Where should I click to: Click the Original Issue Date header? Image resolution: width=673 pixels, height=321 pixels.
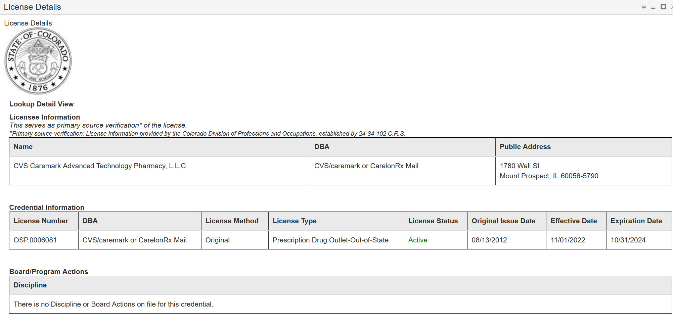point(503,221)
